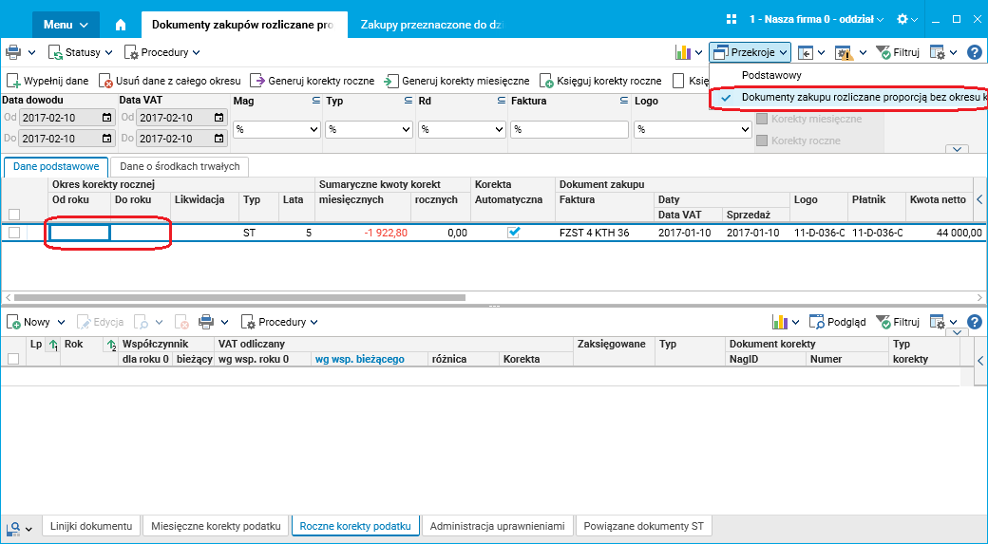Image resolution: width=988 pixels, height=544 pixels.
Task: Click the help icon in lower toolbar
Action: [x=974, y=322]
